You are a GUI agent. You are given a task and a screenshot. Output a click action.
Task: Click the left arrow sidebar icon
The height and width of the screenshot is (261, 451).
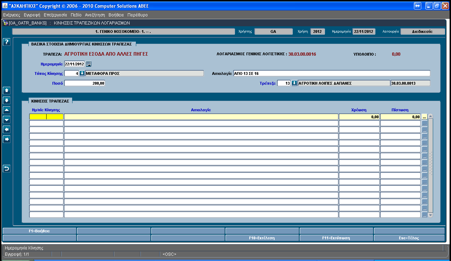(x=7, y=129)
